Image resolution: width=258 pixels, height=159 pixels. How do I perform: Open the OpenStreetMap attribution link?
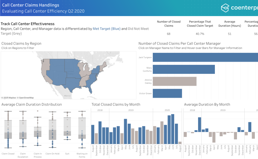[x=26, y=98]
